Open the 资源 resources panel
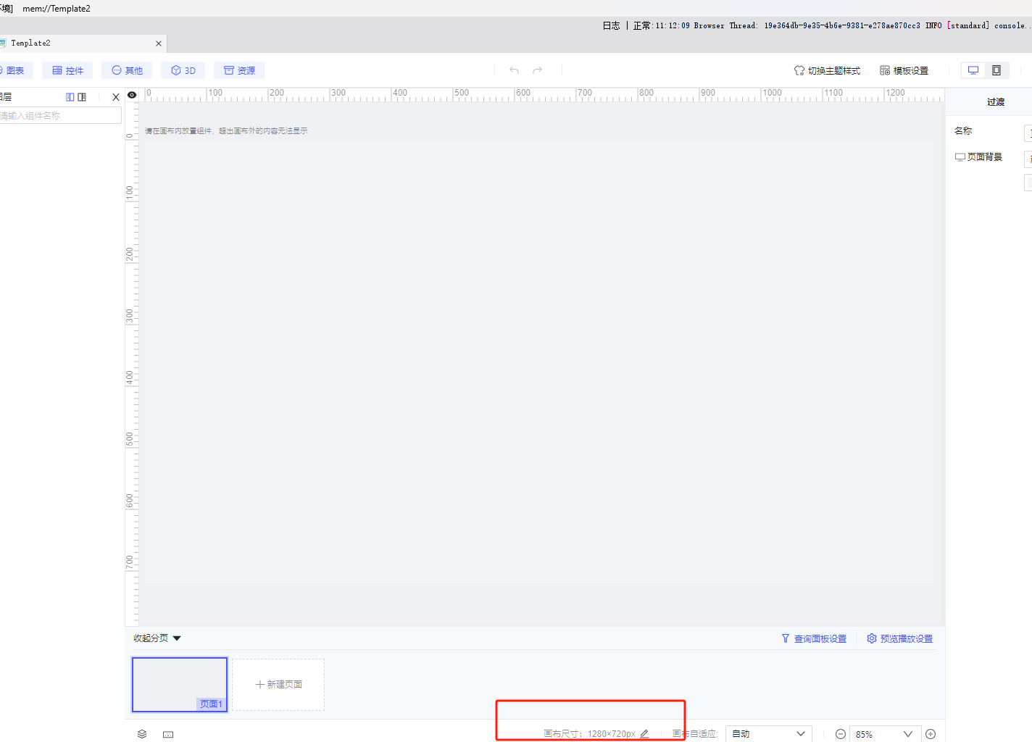 (239, 70)
